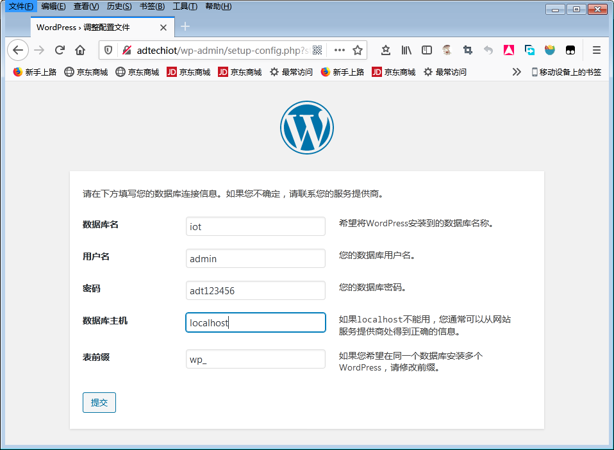Open the 移动设备上的书签 bookmarks folder

pos(566,72)
